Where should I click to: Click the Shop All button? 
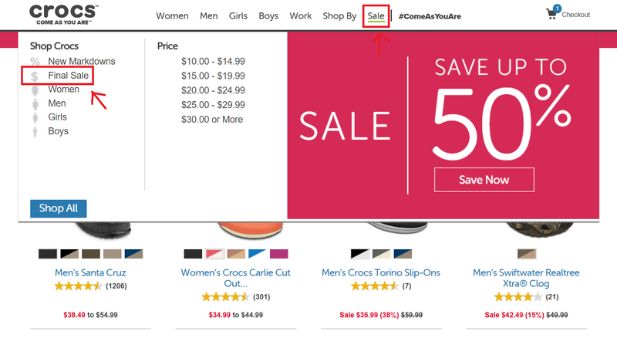59,208
